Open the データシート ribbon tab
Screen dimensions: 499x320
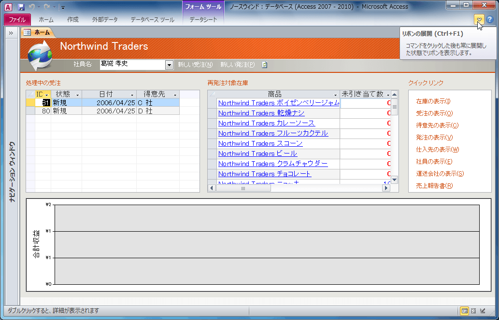point(203,19)
